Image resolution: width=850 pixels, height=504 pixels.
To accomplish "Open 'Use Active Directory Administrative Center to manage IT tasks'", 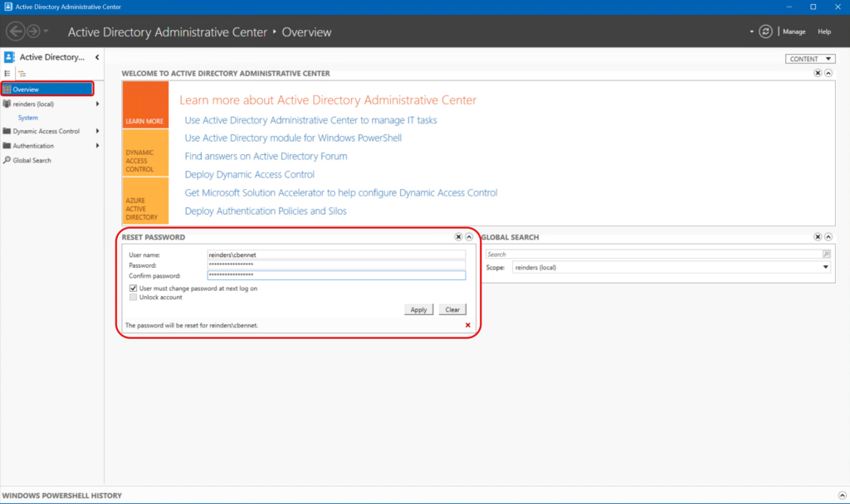I will [x=310, y=120].
